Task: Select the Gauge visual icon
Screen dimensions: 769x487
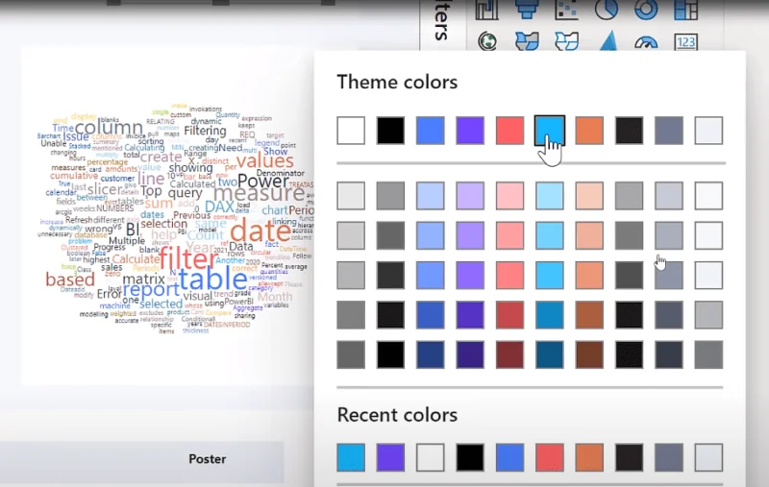Action: [x=646, y=42]
